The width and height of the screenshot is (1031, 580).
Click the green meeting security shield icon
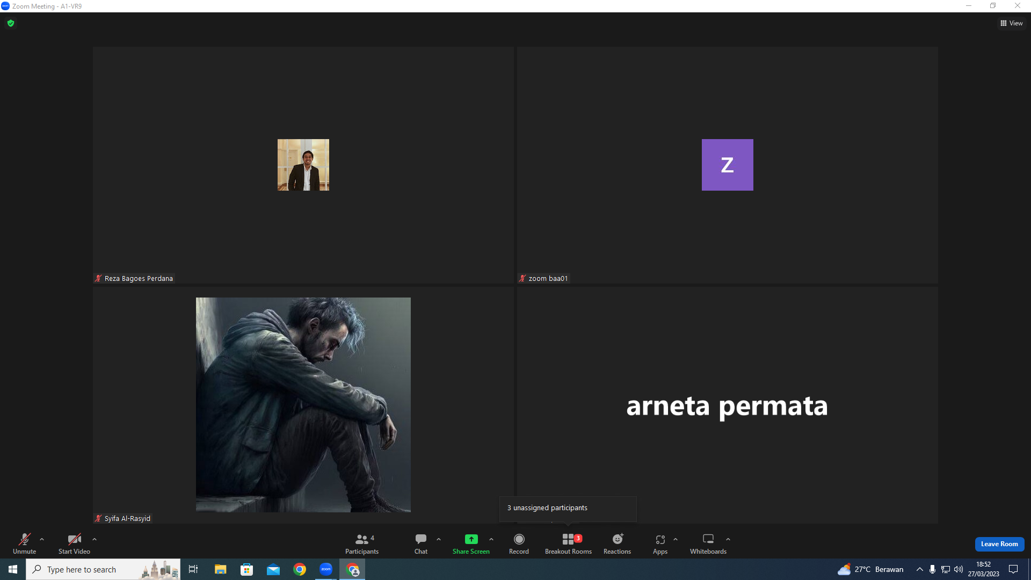pos(11,23)
